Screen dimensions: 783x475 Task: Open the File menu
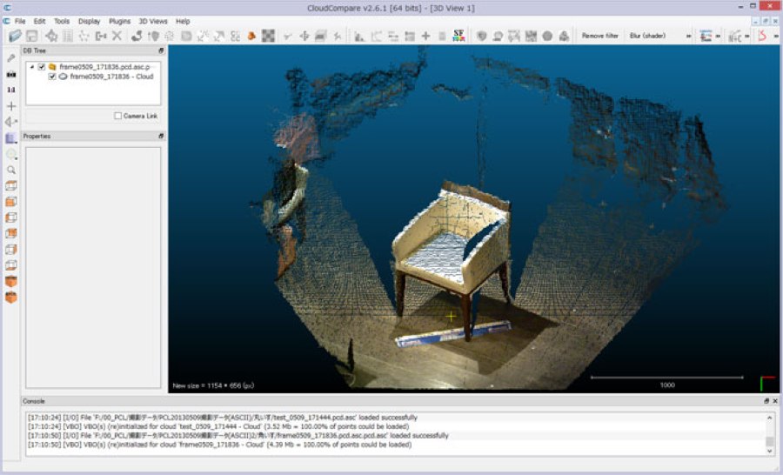20,21
